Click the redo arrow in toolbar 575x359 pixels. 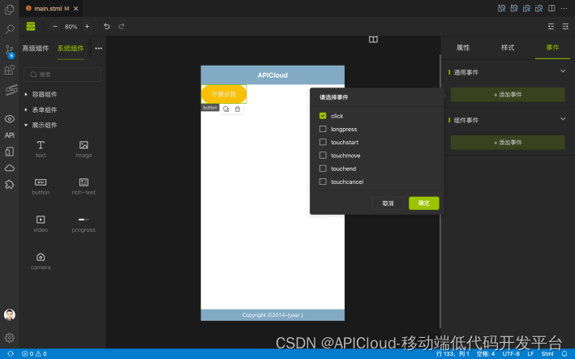coord(122,27)
